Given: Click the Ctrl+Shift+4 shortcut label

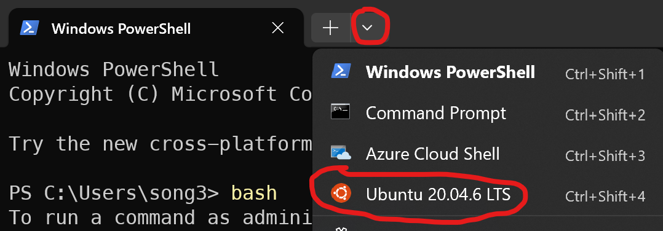Looking at the screenshot, I should [x=605, y=197].
